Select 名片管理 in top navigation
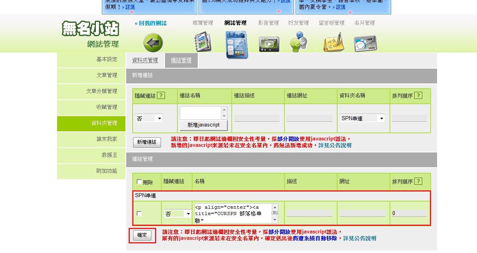 tap(364, 23)
